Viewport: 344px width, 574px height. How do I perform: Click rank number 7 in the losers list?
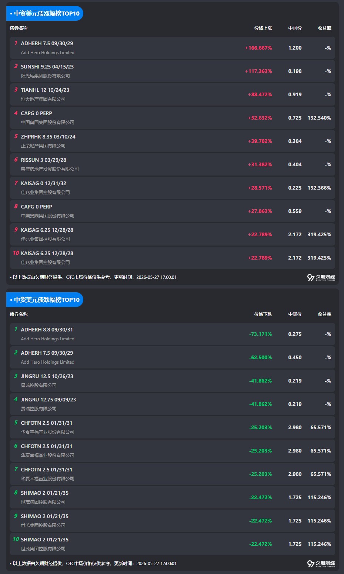point(16,469)
